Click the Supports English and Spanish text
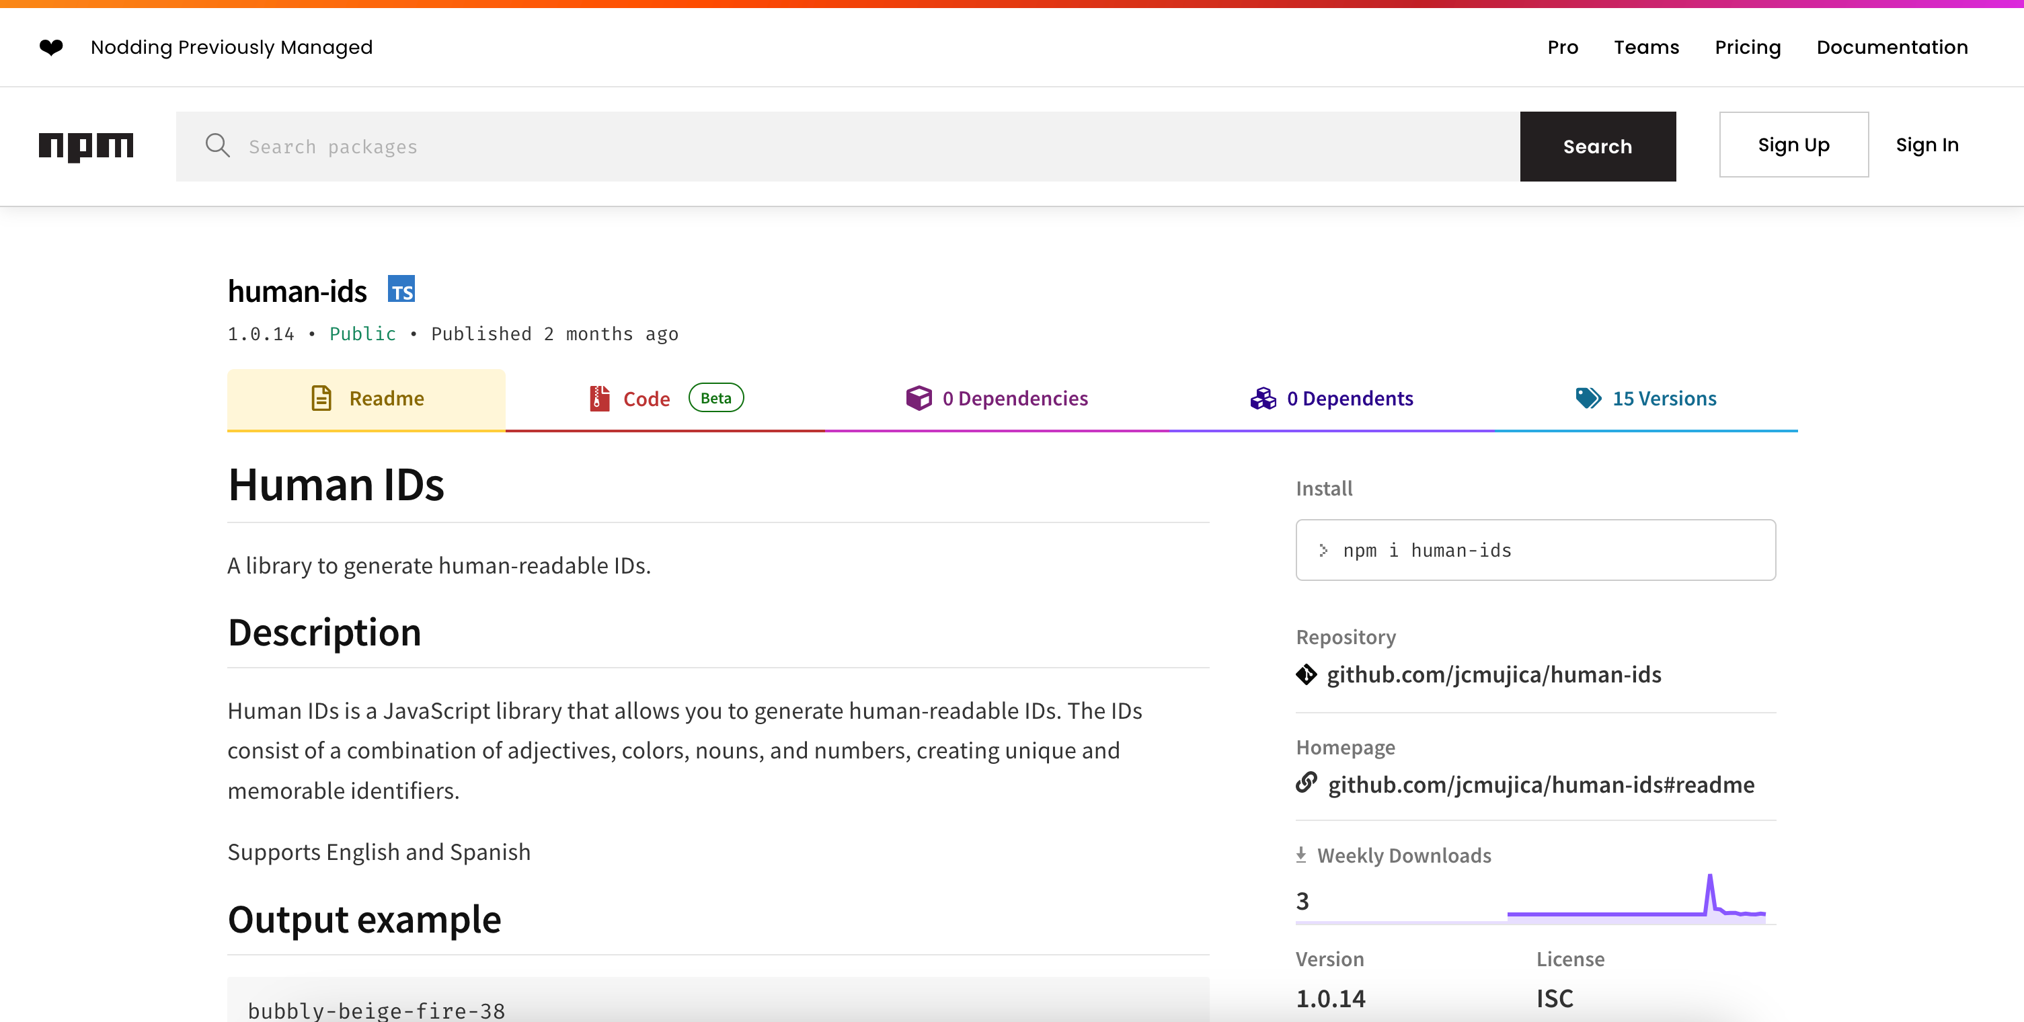 379,853
